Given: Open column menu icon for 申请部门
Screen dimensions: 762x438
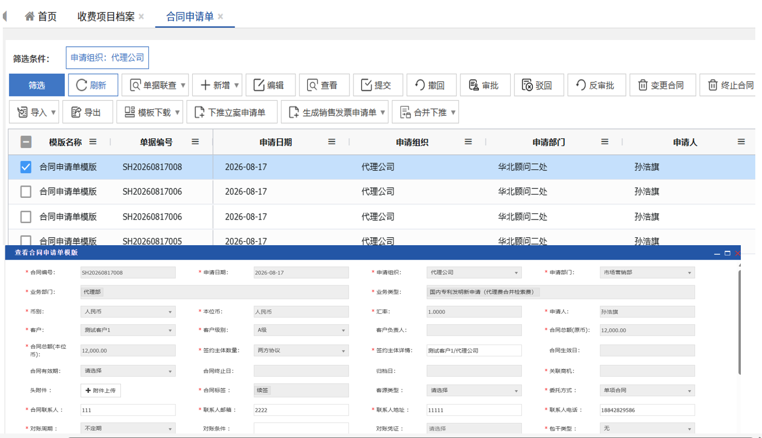Looking at the screenshot, I should pos(605,142).
